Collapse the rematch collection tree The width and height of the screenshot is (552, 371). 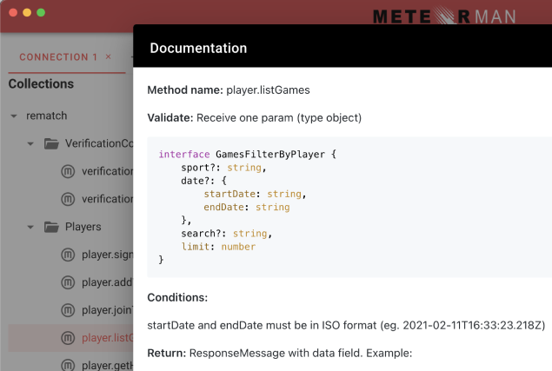[x=14, y=116]
